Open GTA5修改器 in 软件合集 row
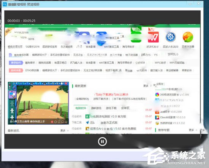The image size is (209, 168). pos(32,70)
